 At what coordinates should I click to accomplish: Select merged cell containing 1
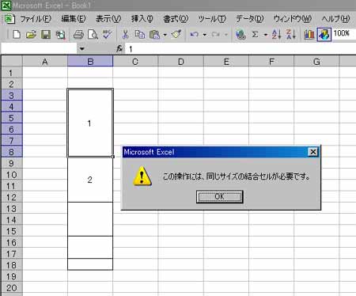[x=90, y=123]
